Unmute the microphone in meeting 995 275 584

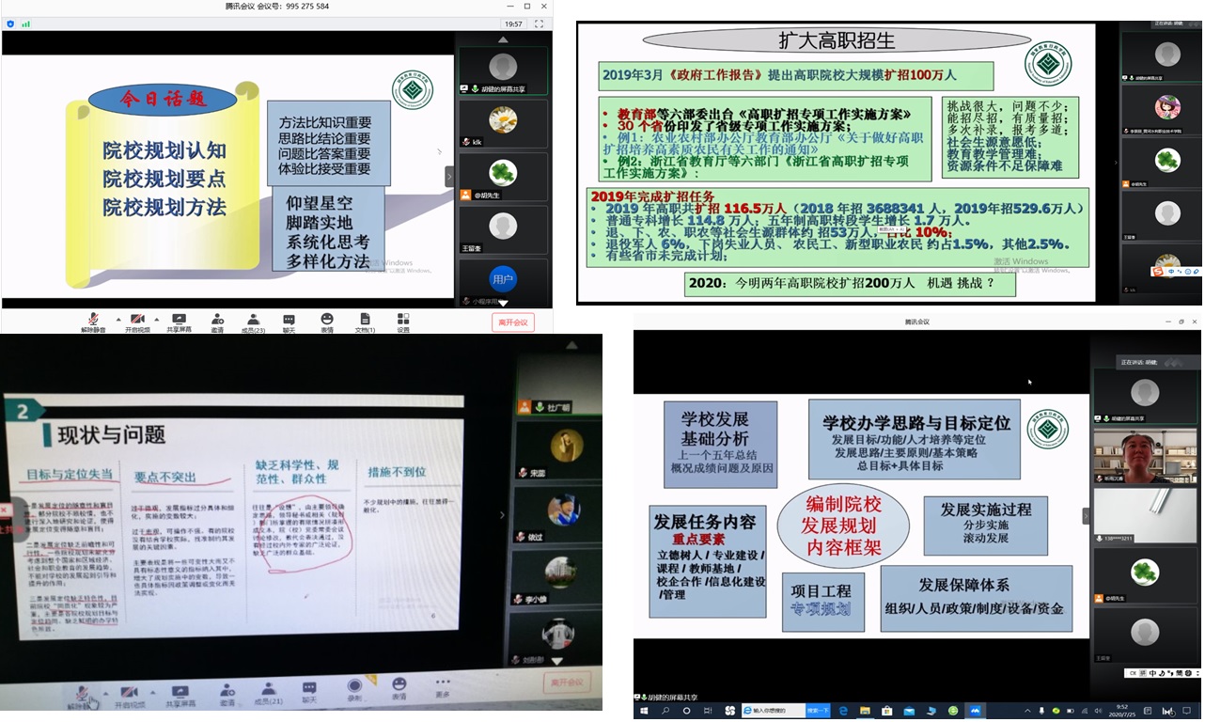click(93, 322)
